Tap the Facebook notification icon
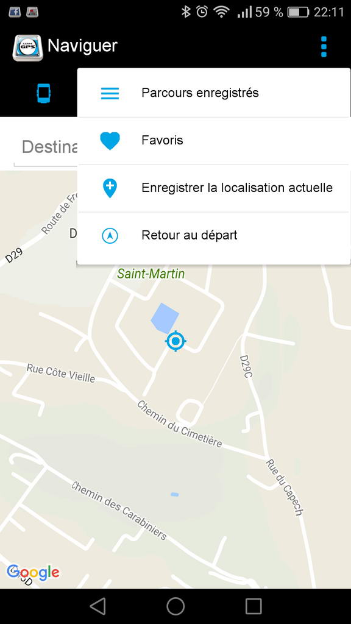Image resolution: width=351 pixels, height=624 pixels. [x=15, y=12]
